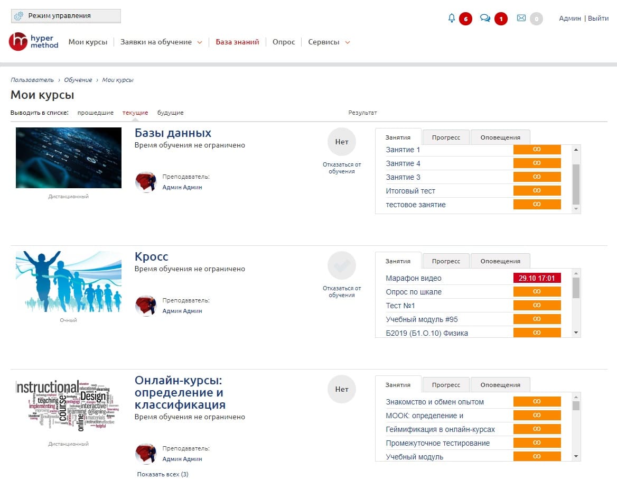
Task: Open Марафон видео lesson
Action: 414,278
